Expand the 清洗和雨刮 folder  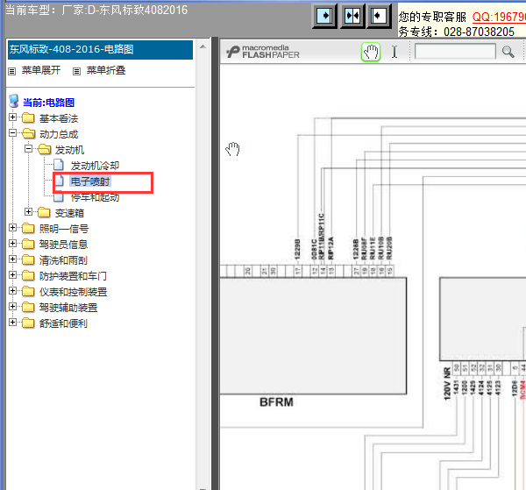(x=12, y=259)
